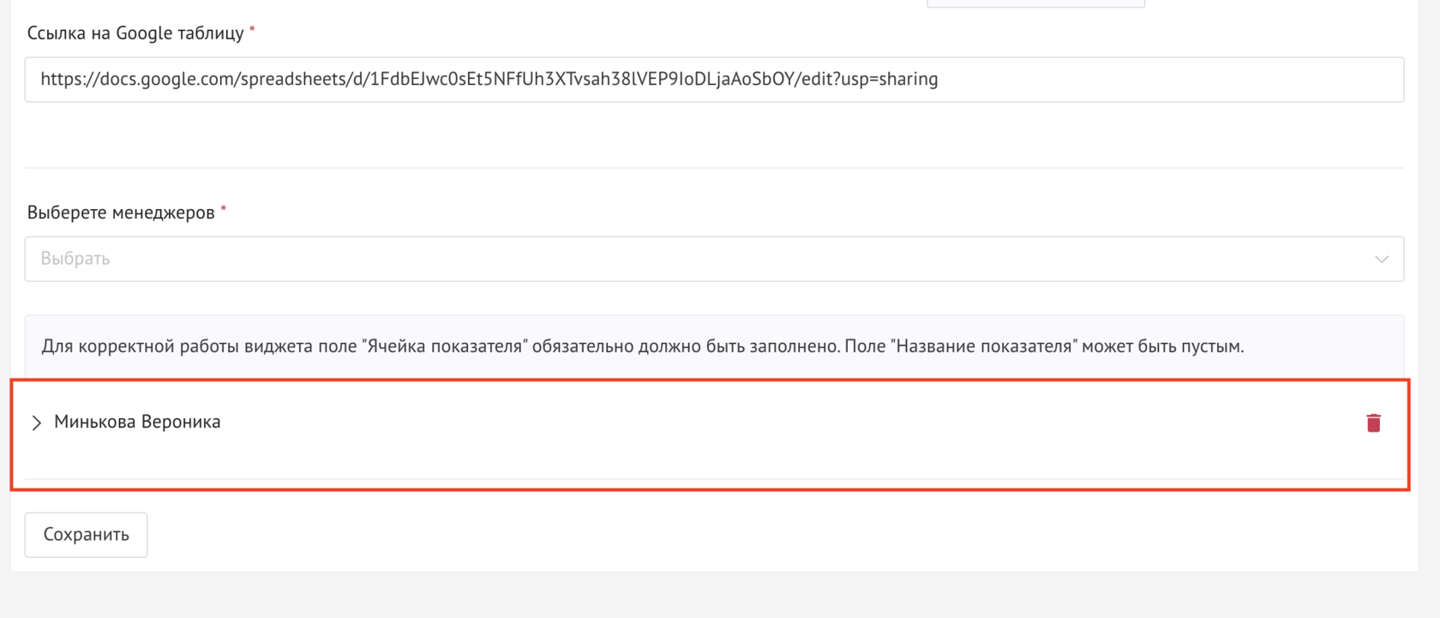Save the form with Сохранить

[x=86, y=534]
